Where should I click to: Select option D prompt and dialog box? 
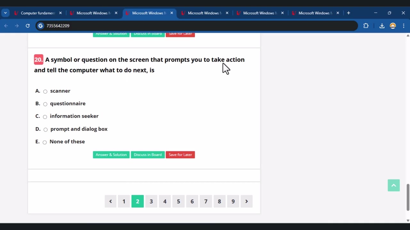45,129
